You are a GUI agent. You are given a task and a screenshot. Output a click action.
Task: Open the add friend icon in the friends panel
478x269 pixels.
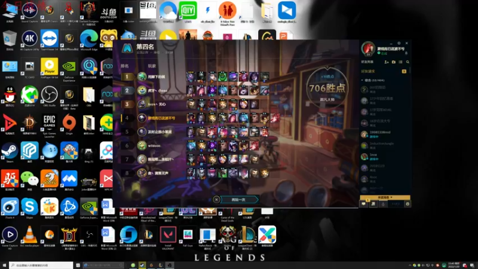coord(387,62)
